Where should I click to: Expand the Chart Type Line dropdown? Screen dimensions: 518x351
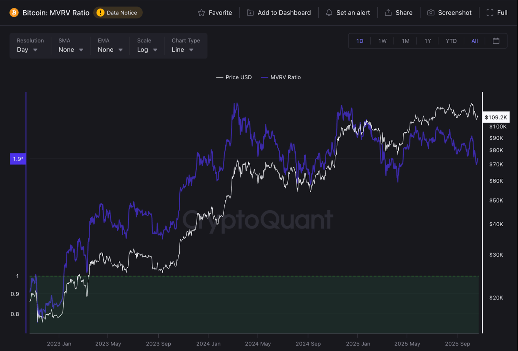coord(183,50)
